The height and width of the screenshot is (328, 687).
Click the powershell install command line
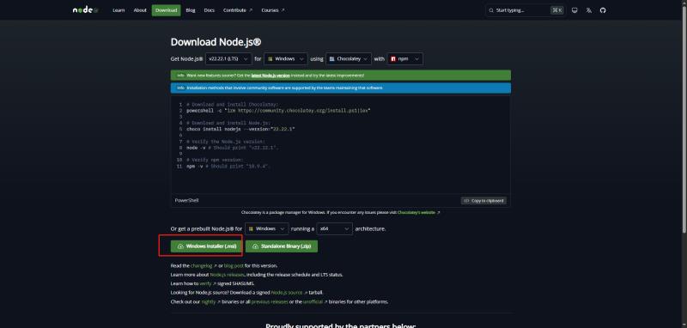278,111
